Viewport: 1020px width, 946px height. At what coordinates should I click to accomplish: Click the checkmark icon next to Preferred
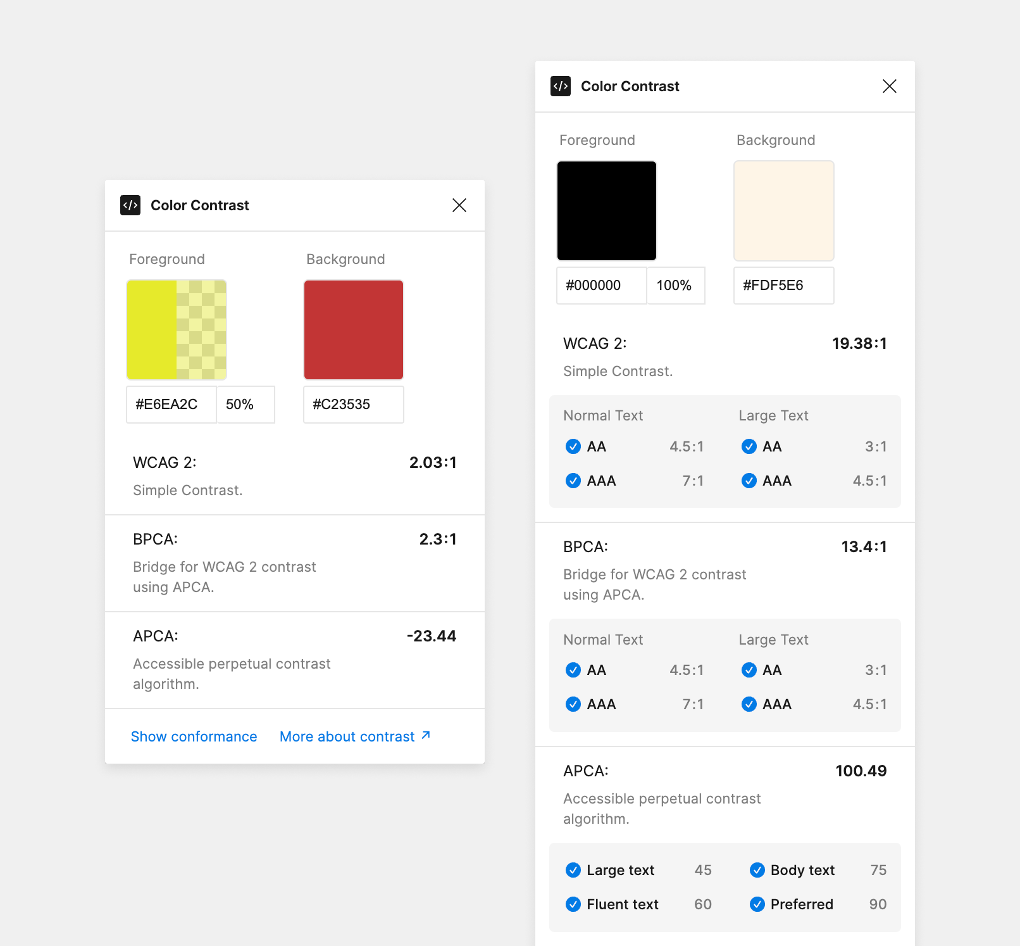point(757,904)
